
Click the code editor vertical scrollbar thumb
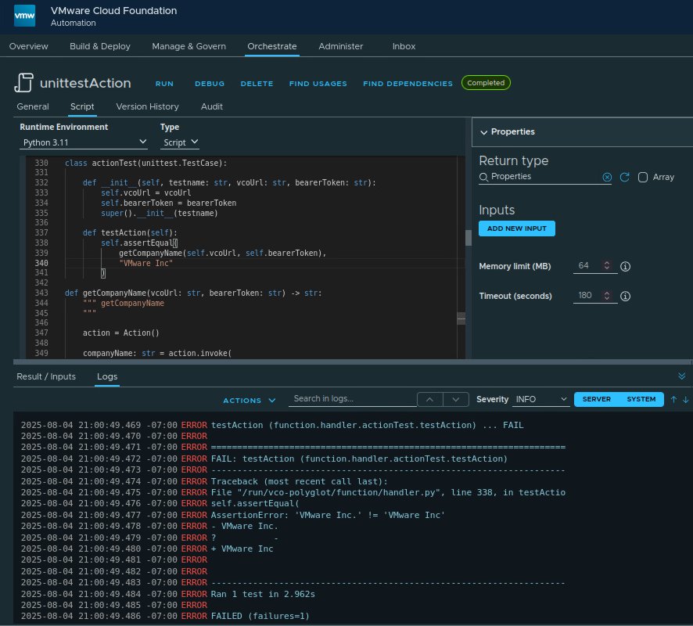469,237
